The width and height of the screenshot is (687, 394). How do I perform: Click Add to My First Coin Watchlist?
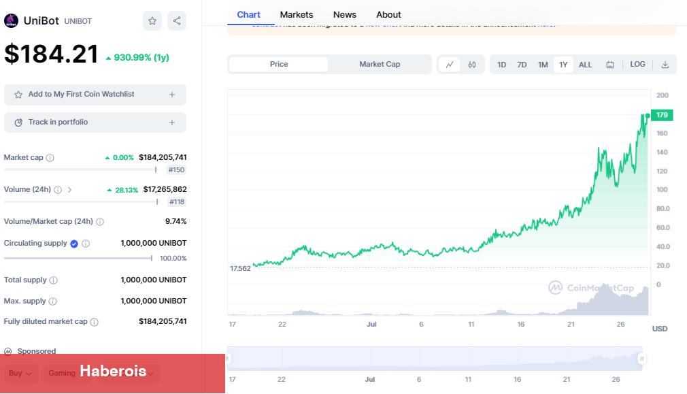[95, 95]
